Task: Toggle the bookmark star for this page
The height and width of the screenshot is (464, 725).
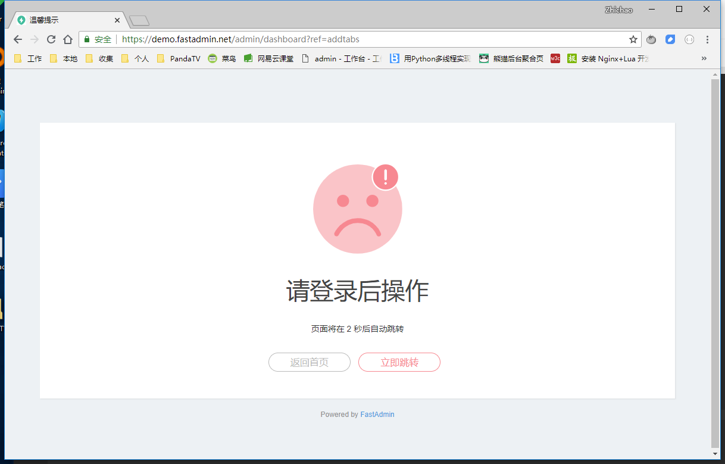Action: 633,39
